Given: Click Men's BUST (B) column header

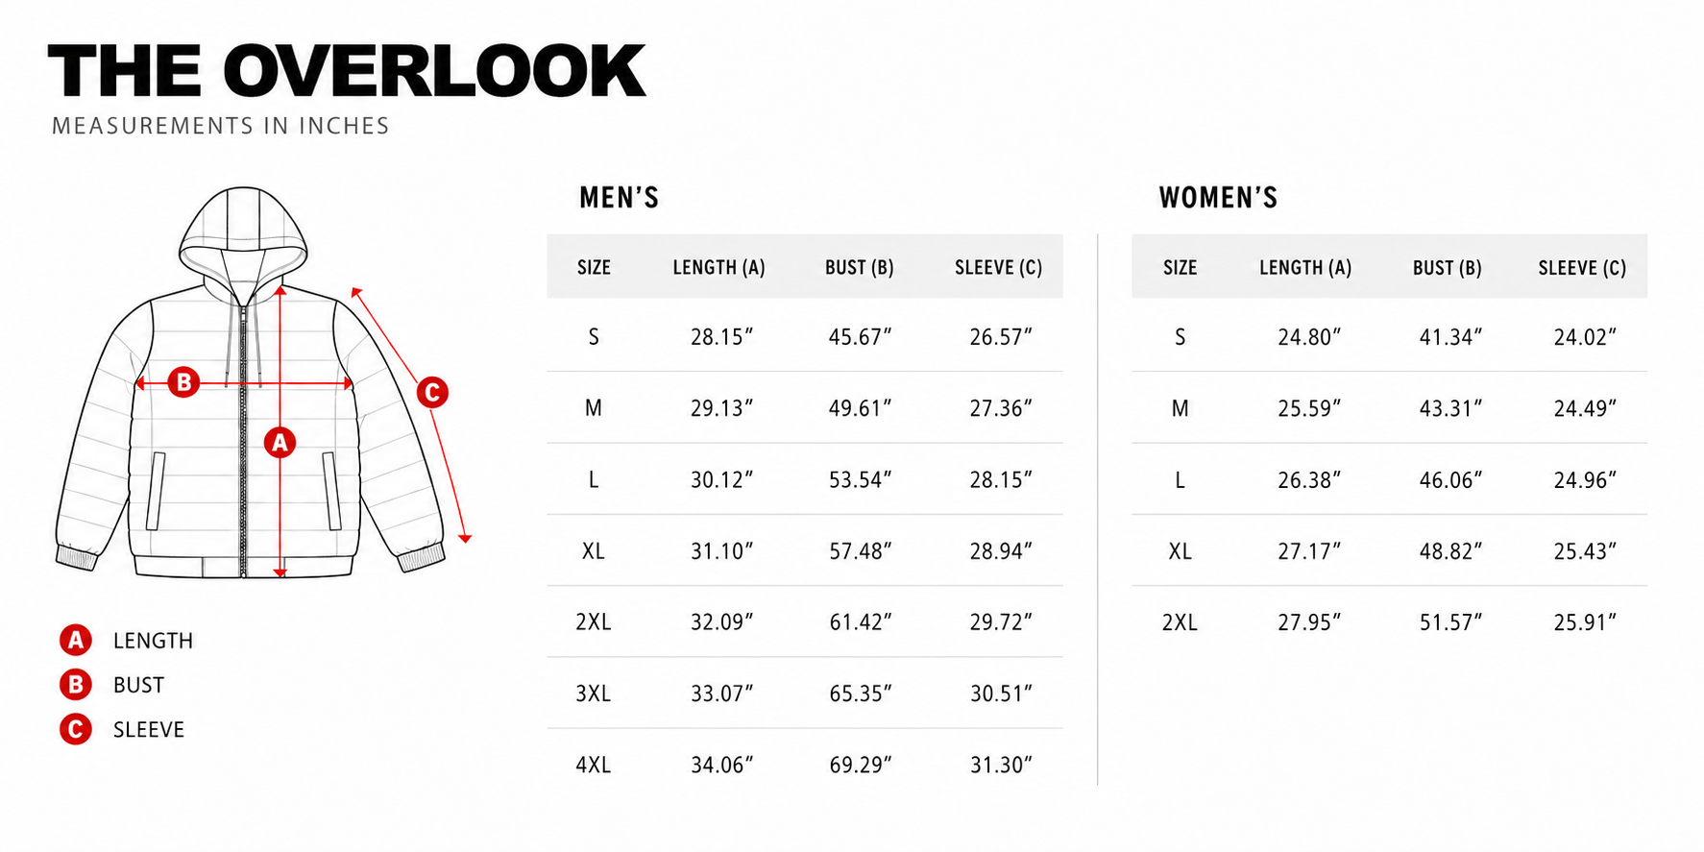Looking at the screenshot, I should [860, 267].
